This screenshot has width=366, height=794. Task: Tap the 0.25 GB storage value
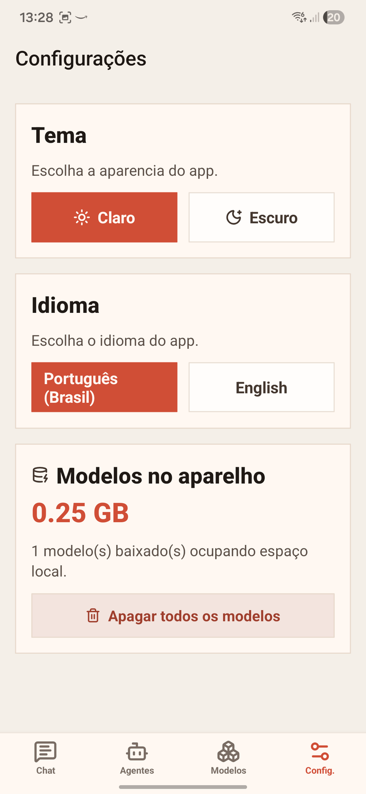coord(80,513)
